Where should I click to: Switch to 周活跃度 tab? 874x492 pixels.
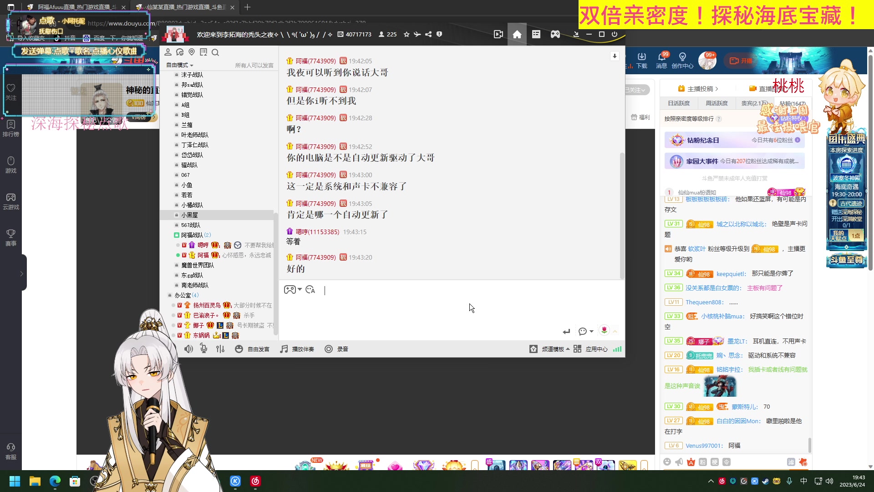coord(716,103)
